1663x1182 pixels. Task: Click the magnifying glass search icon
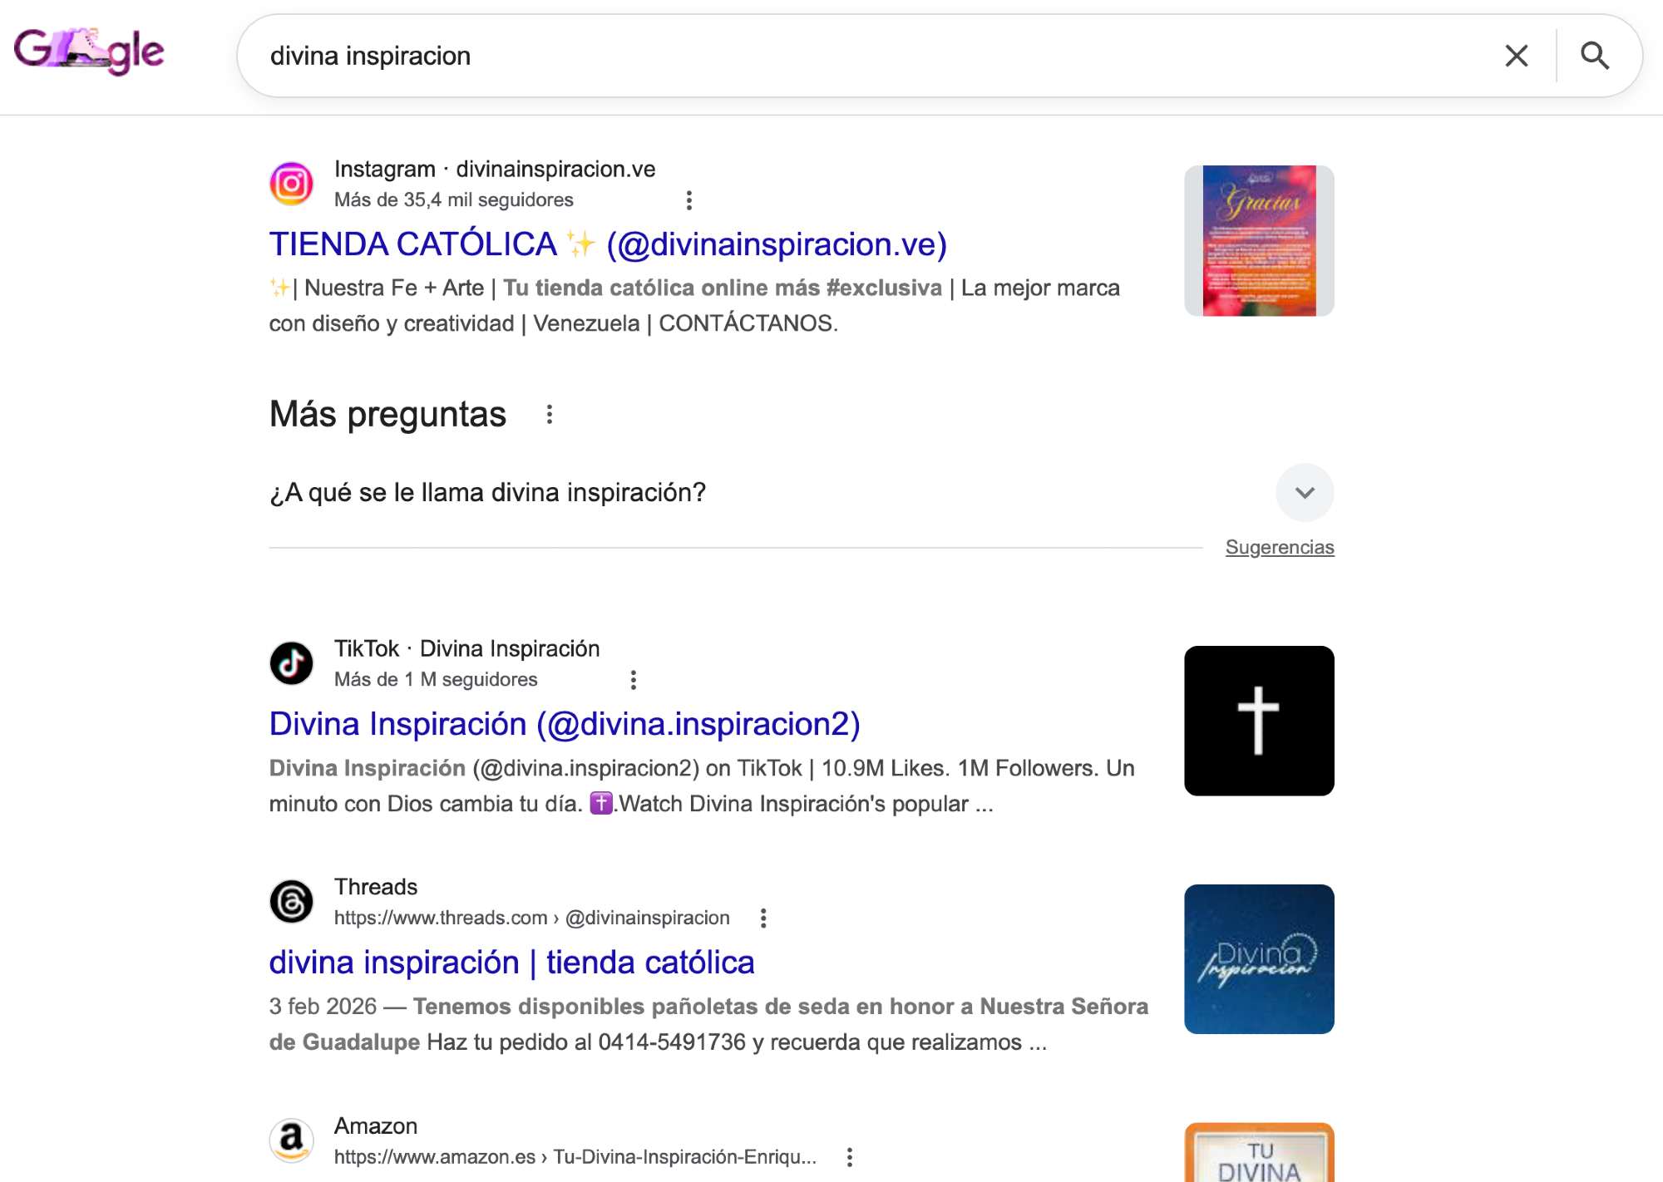(1594, 56)
